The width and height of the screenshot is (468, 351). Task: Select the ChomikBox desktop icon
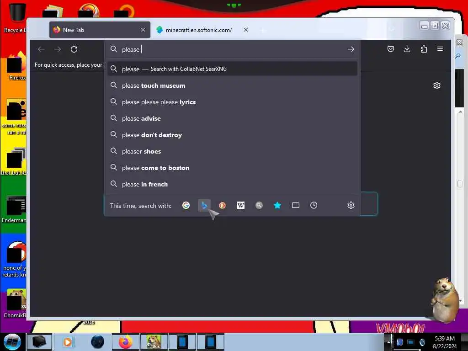tap(15, 303)
